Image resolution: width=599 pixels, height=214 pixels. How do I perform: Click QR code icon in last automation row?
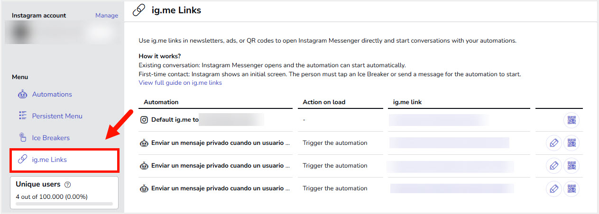click(x=571, y=188)
